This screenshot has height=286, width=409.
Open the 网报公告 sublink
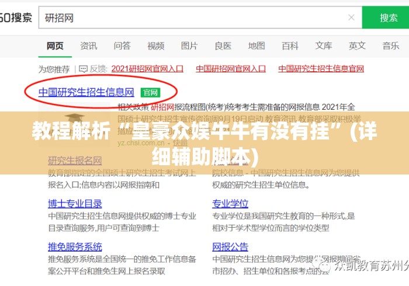pyautogui.click(x=230, y=247)
